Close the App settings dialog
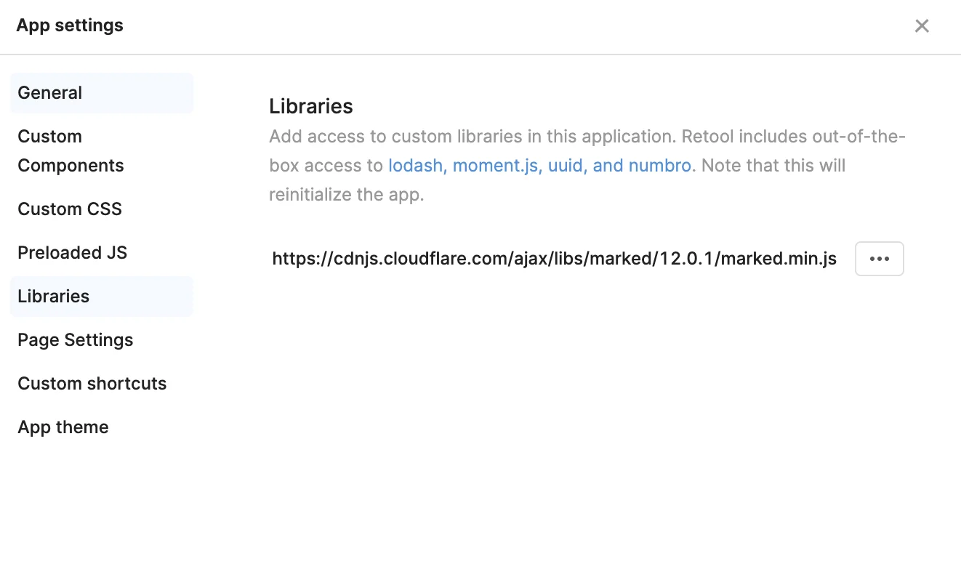961x580 pixels. [922, 26]
